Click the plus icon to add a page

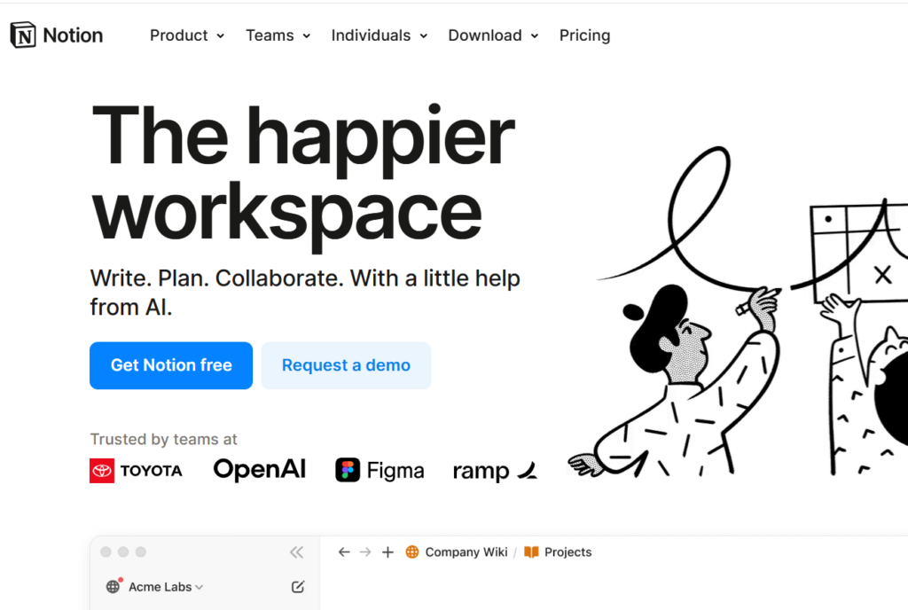387,552
